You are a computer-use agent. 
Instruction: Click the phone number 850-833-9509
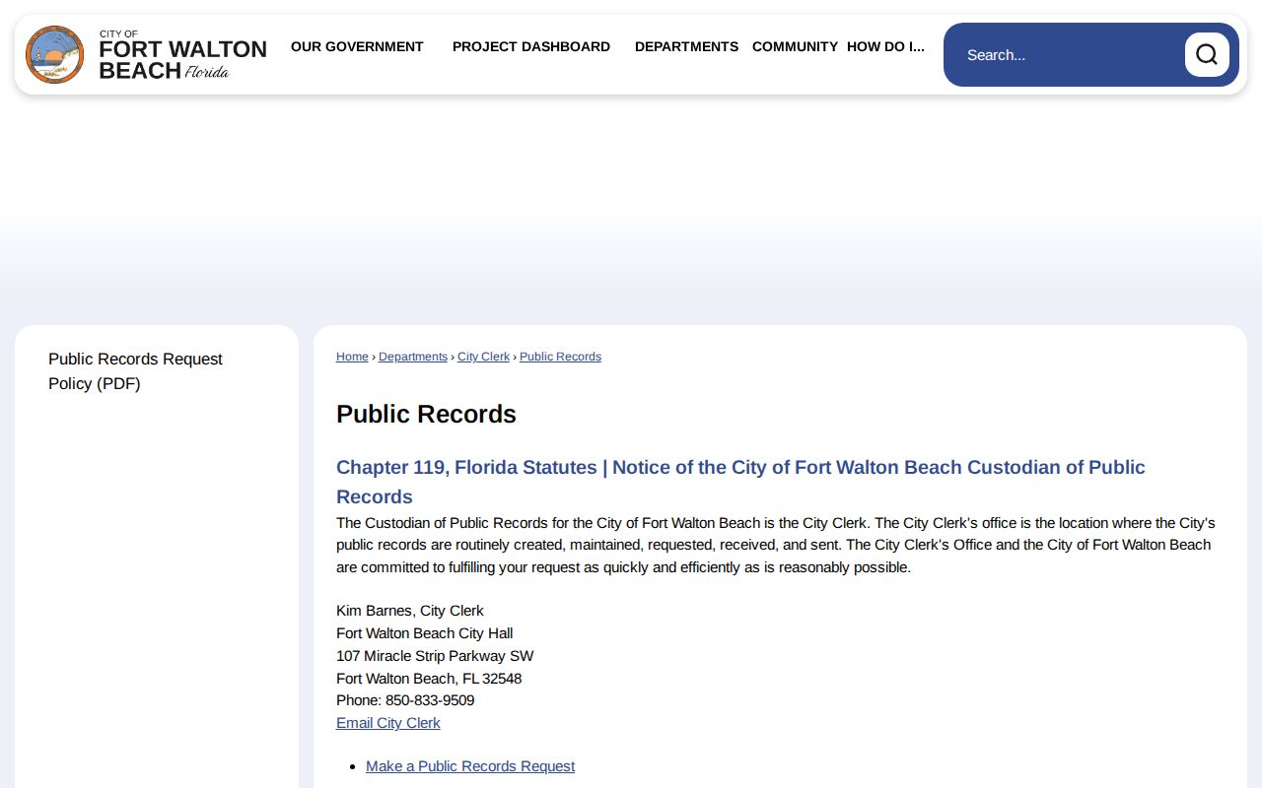[430, 700]
